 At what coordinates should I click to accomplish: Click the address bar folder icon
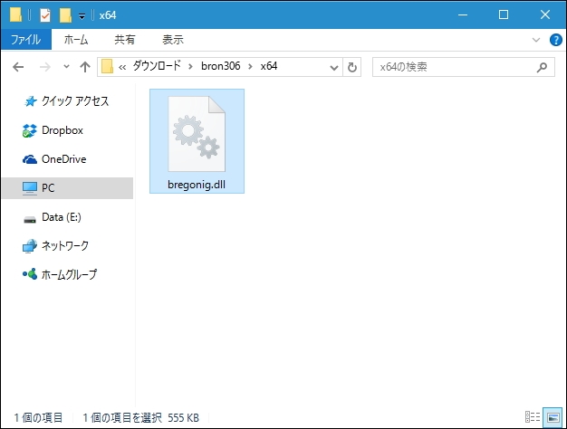(107, 66)
